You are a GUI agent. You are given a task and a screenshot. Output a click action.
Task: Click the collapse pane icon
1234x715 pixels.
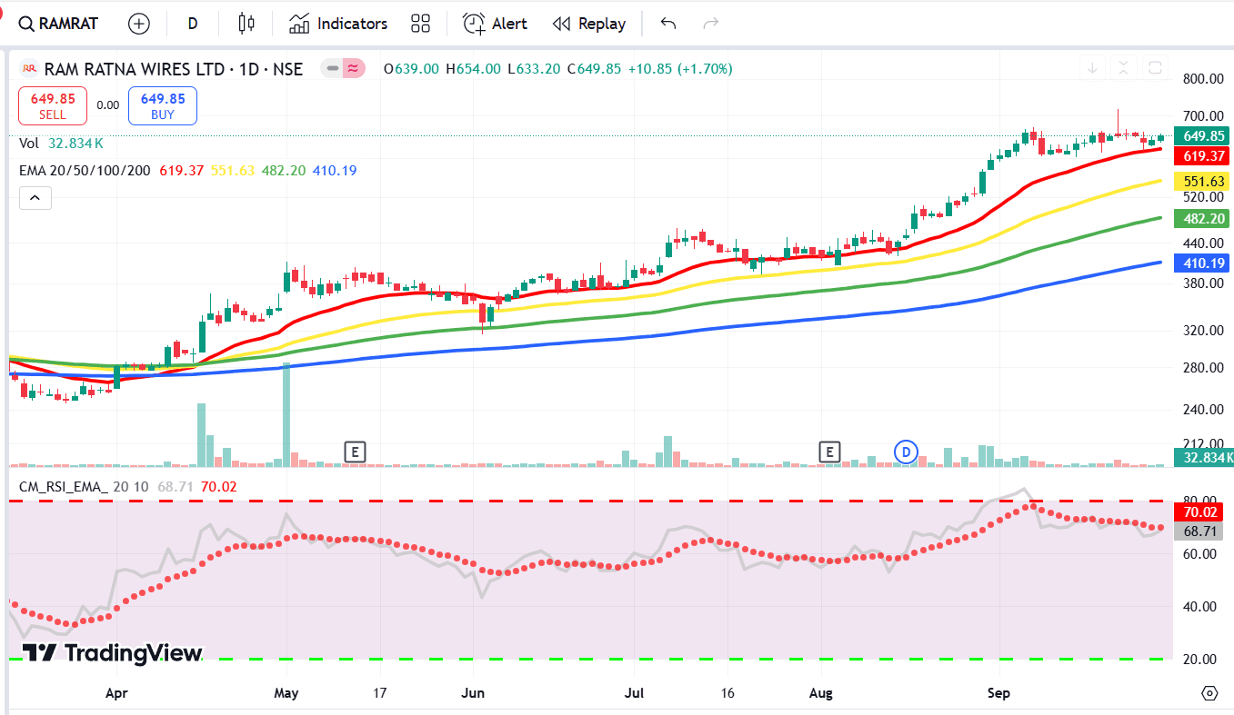(1124, 68)
